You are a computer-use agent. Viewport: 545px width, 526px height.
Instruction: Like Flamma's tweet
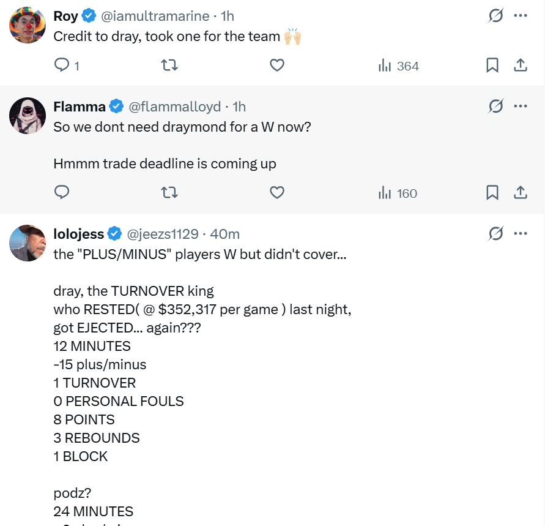[x=277, y=193]
